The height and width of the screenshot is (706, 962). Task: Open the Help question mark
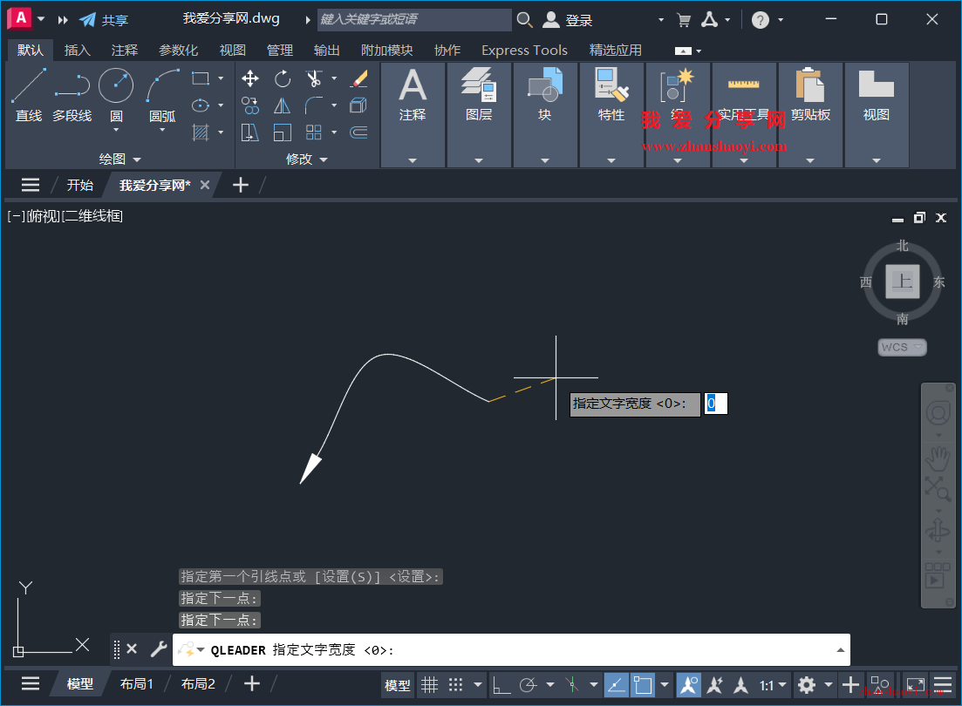[761, 20]
